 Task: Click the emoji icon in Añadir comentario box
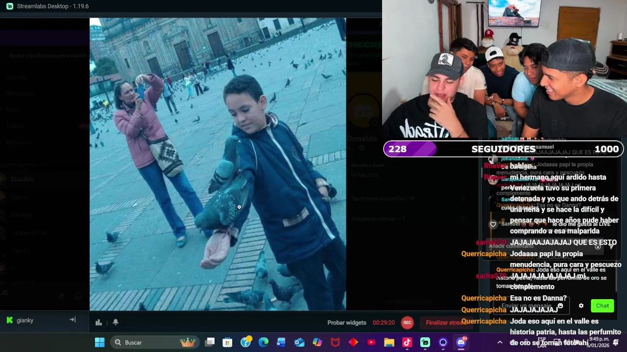coord(598,246)
